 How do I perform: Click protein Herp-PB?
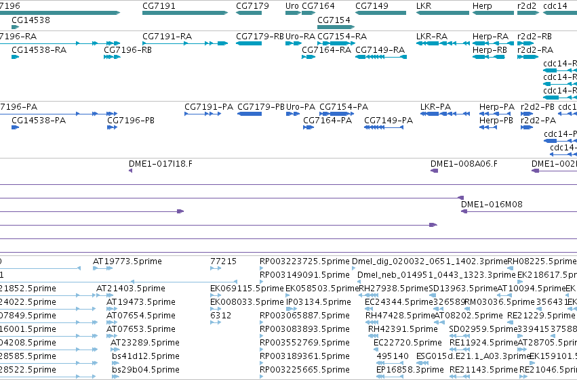point(488,127)
